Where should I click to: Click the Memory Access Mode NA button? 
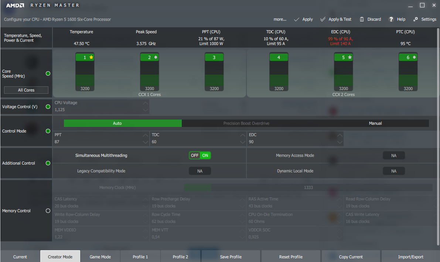click(x=394, y=155)
